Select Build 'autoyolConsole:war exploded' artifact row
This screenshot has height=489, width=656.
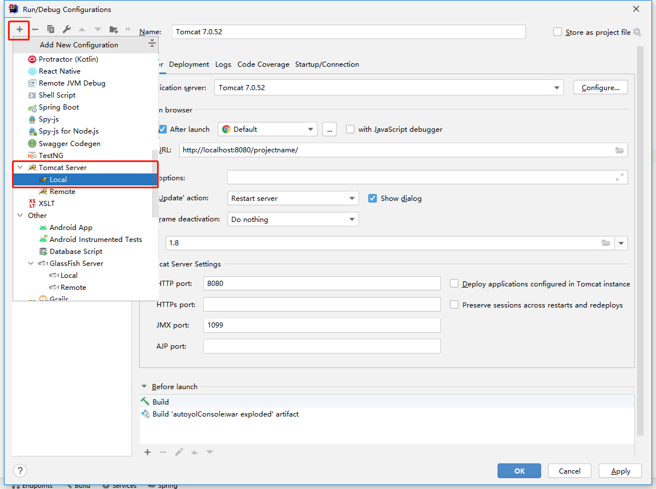tap(387, 414)
